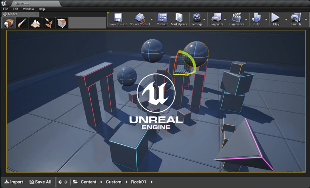This screenshot has width=310, height=188.
Task: Open the Marketplace toolbar icon
Action: pyautogui.click(x=179, y=17)
